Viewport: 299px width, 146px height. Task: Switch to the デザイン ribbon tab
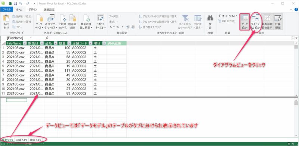pyautogui.click(x=33, y=9)
